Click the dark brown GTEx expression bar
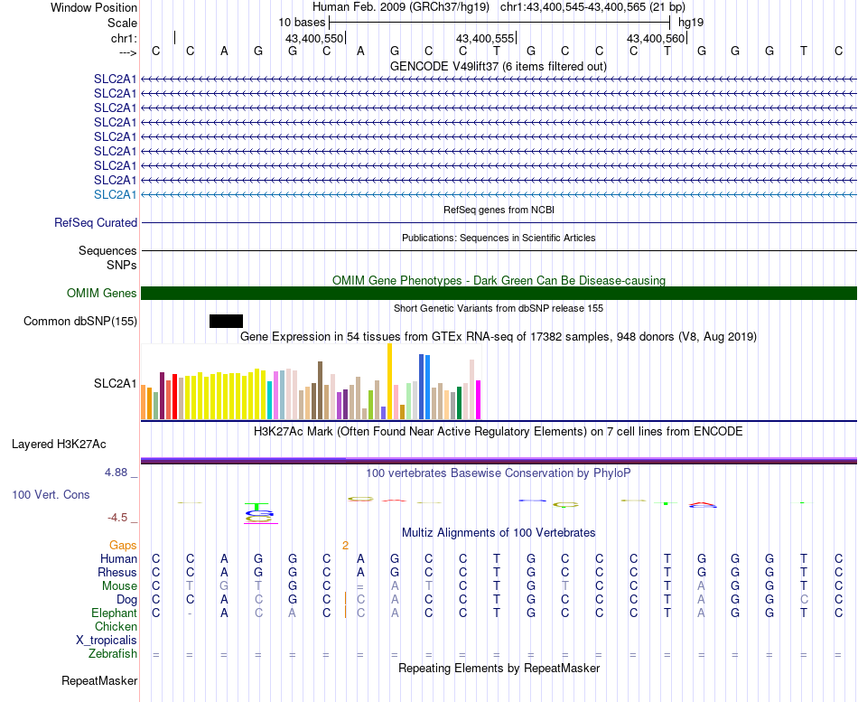The width and height of the screenshot is (858, 702). [320, 390]
